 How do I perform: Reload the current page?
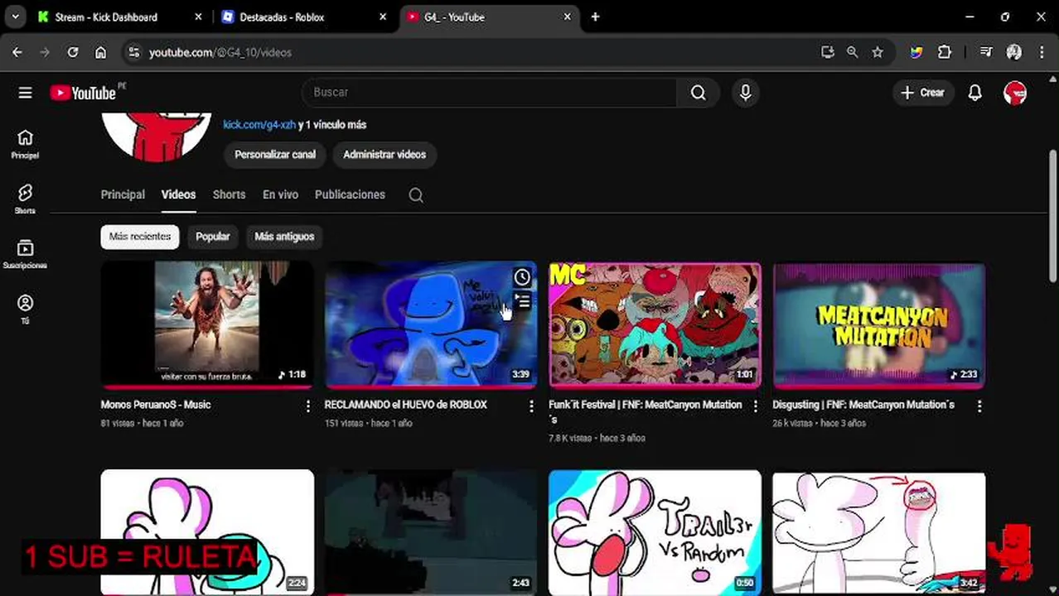pos(73,52)
